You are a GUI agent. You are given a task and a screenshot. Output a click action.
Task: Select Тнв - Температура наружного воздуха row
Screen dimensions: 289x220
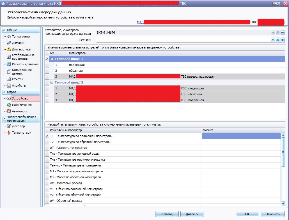click(x=125, y=159)
